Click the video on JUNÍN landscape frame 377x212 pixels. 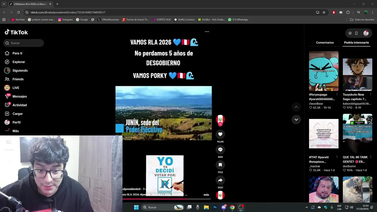coord(163,113)
